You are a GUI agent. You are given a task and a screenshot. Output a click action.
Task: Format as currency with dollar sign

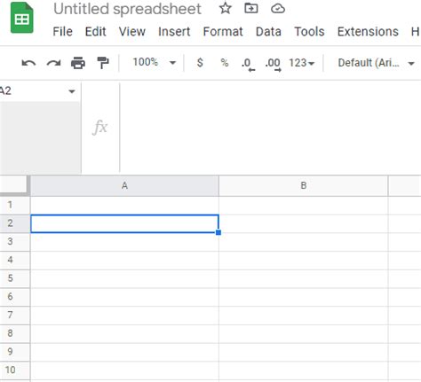coord(200,63)
